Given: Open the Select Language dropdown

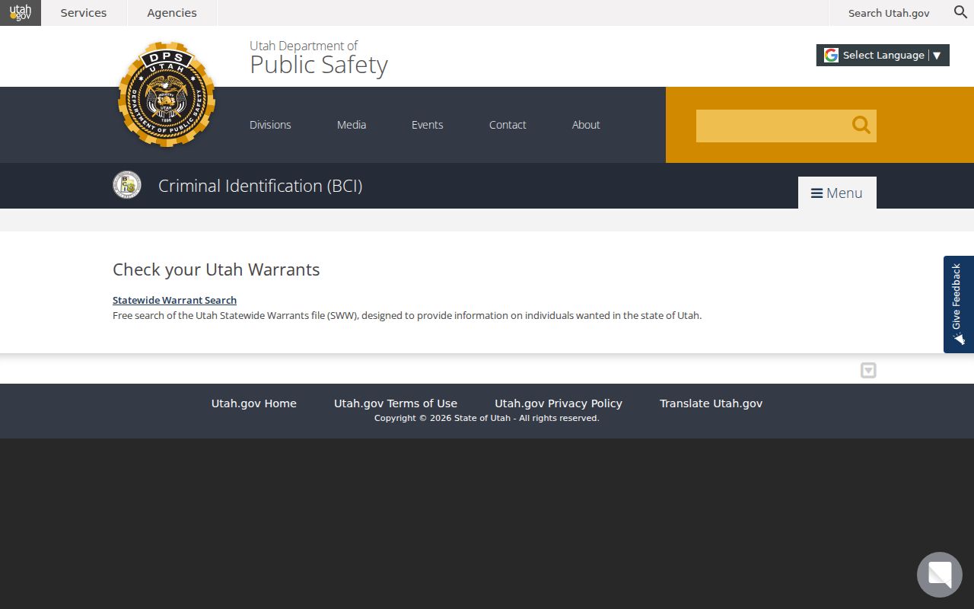Looking at the screenshot, I should click(x=883, y=55).
